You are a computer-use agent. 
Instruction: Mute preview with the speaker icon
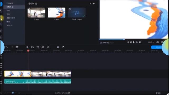(x=157, y=42)
